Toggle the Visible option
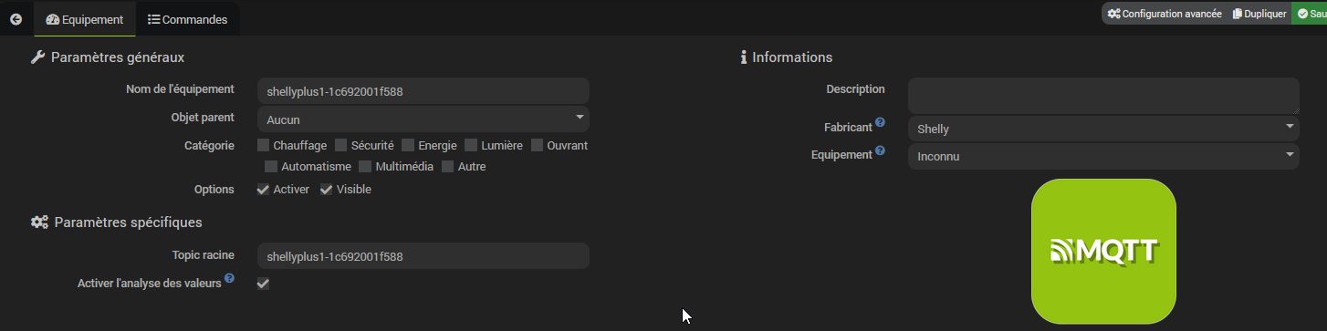Viewport: 1327px width, 331px height. [x=326, y=189]
